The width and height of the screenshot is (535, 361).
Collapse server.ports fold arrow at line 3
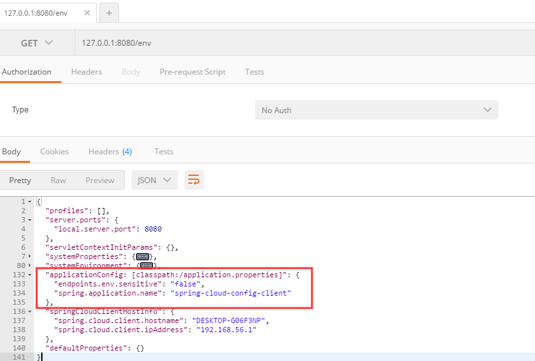pos(29,220)
